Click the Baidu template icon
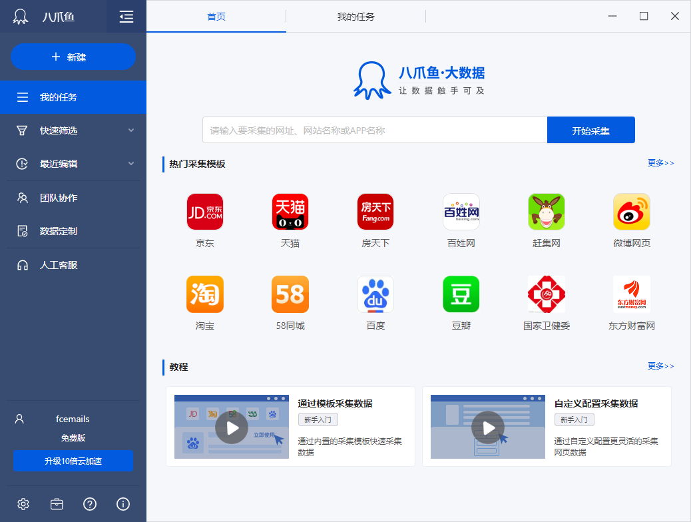Image resolution: width=691 pixels, height=522 pixels. (375, 294)
